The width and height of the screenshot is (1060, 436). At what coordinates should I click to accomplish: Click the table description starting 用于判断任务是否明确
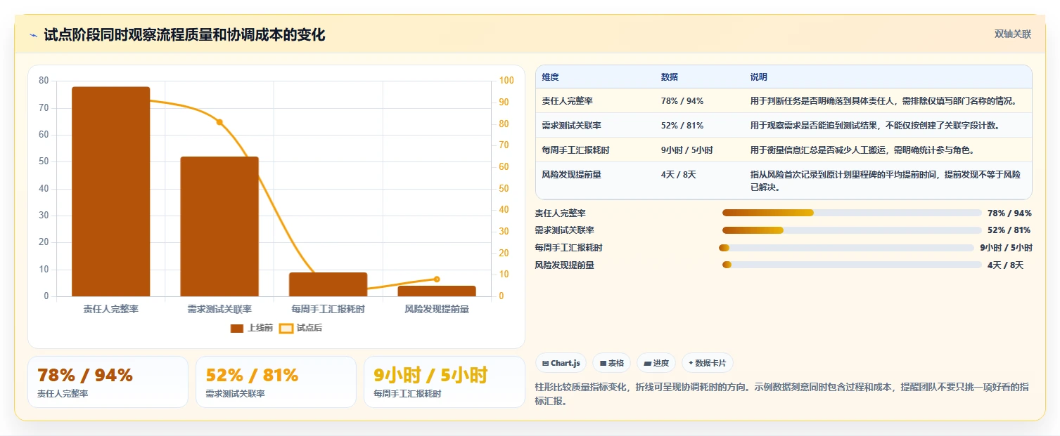pos(883,101)
